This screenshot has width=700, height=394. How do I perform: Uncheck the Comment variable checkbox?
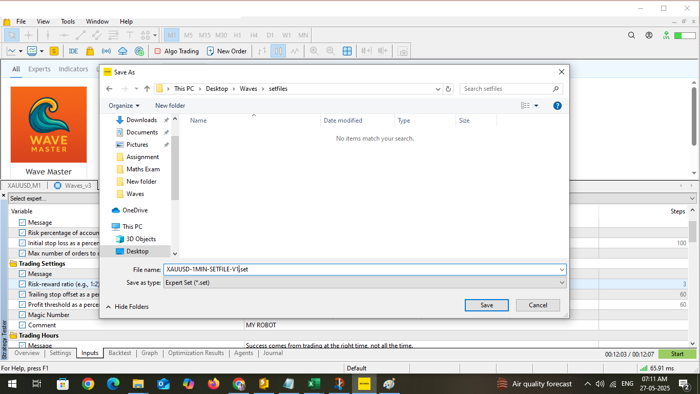coord(23,325)
